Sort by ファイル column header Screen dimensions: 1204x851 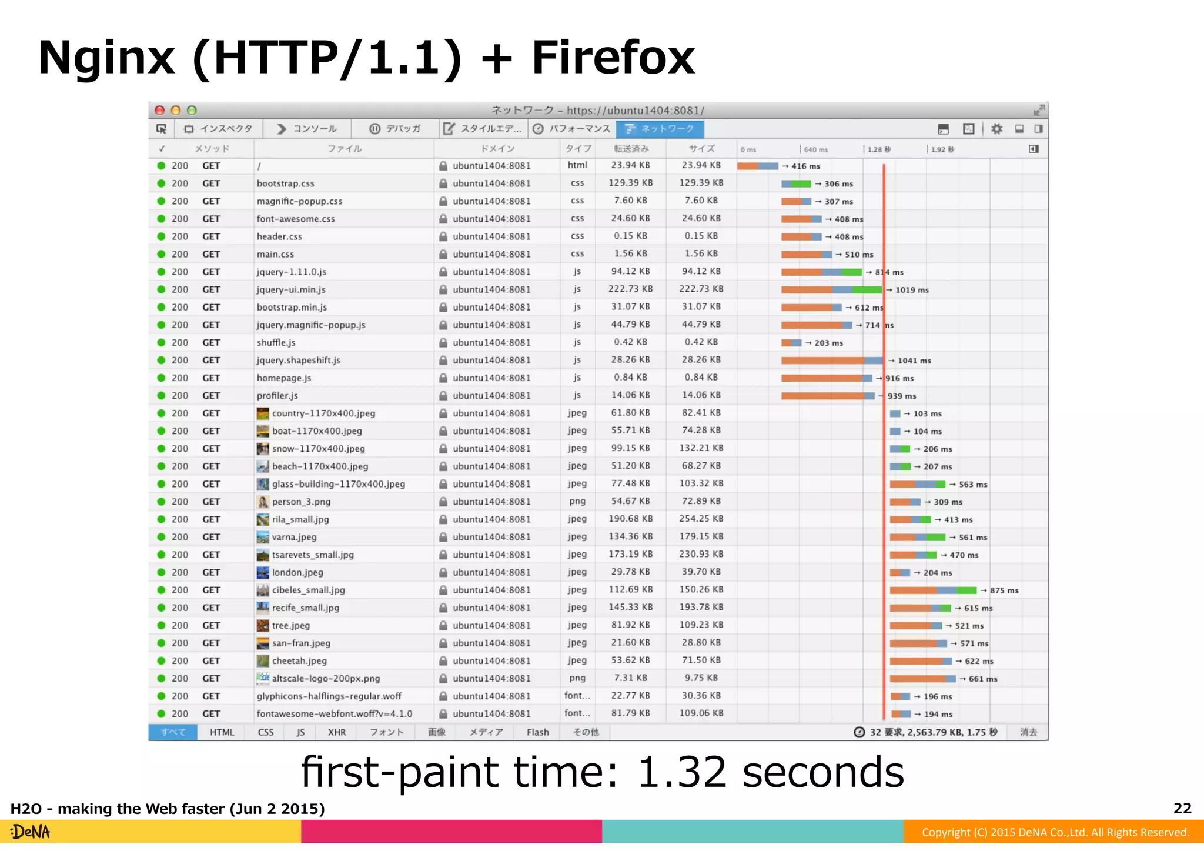click(x=345, y=149)
